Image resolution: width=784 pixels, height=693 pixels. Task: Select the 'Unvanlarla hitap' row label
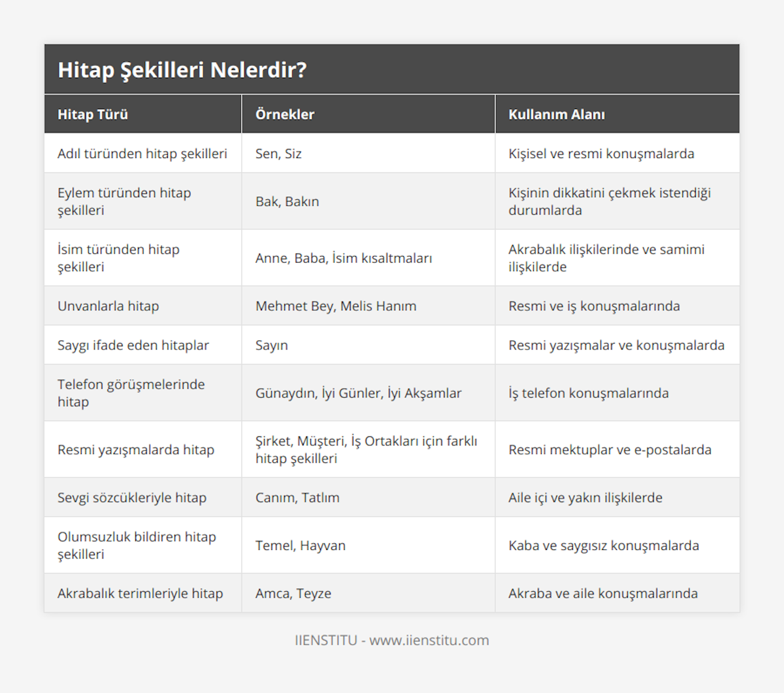pos(108,306)
